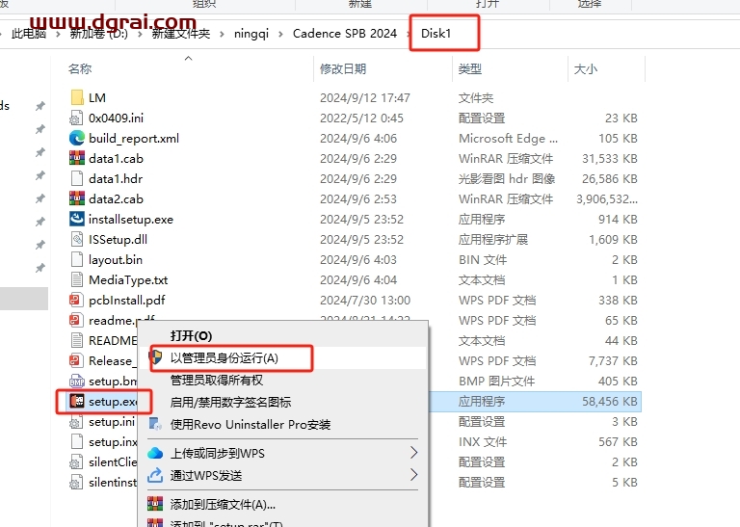740x527 pixels.
Task: Select the data1.hdr file icon
Action: (x=77, y=179)
